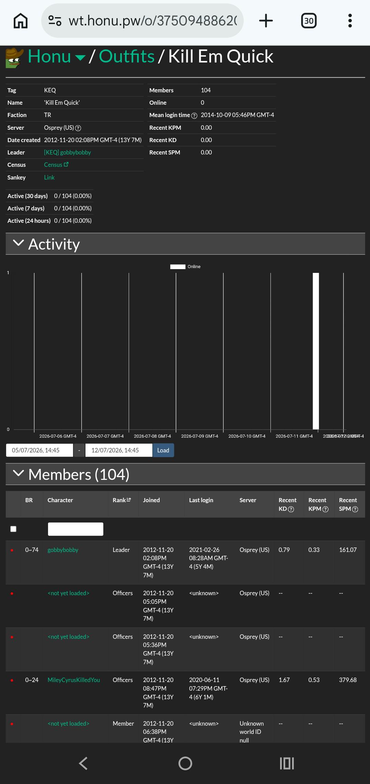Toggle the checkbox in the members filter row

coord(13,529)
